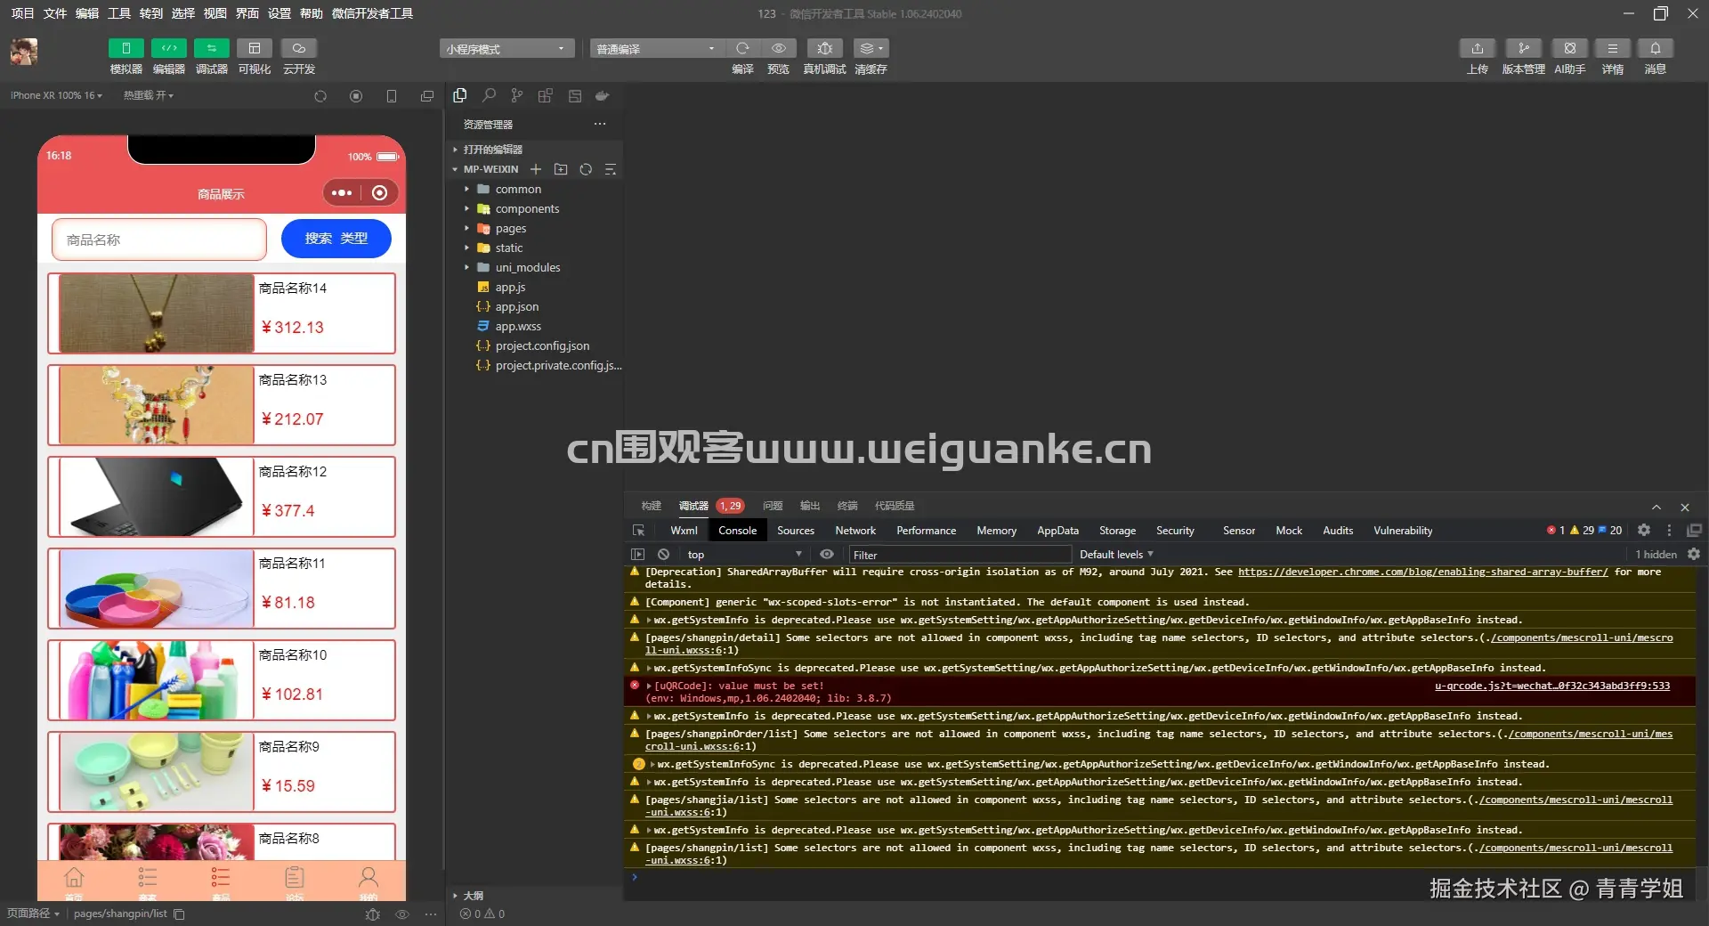Screen dimensions: 1709x926
Task: Toggle console sidebar panel icon
Action: tap(637, 554)
